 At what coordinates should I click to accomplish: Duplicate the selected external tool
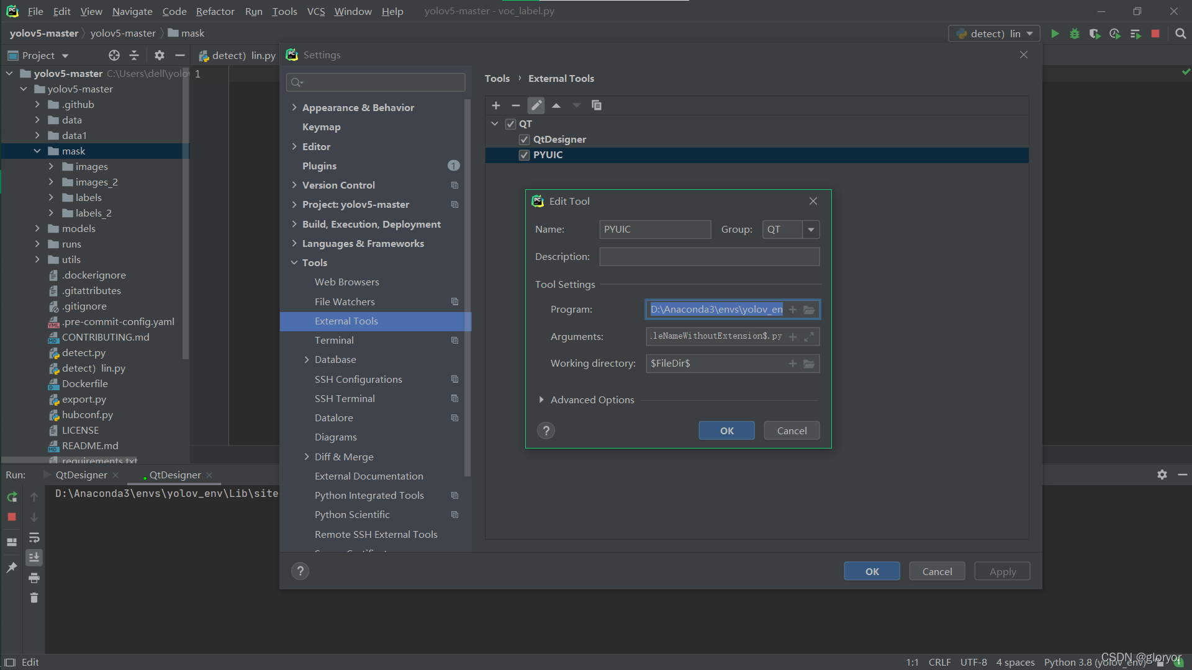(596, 105)
